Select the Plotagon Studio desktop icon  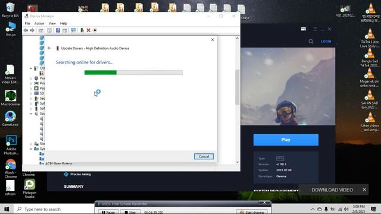(x=30, y=188)
